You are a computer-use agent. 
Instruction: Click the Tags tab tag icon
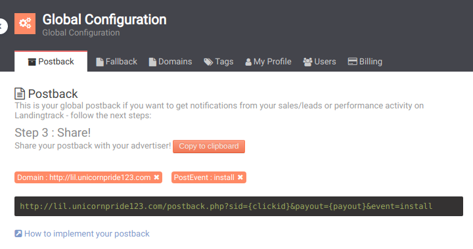(x=208, y=62)
